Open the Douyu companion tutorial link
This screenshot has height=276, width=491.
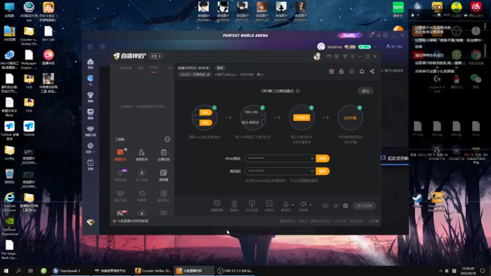coord(133,221)
